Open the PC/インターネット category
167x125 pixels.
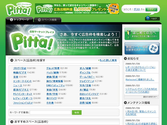tap(23, 94)
